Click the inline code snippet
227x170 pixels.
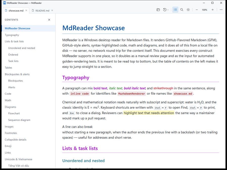(80, 94)
